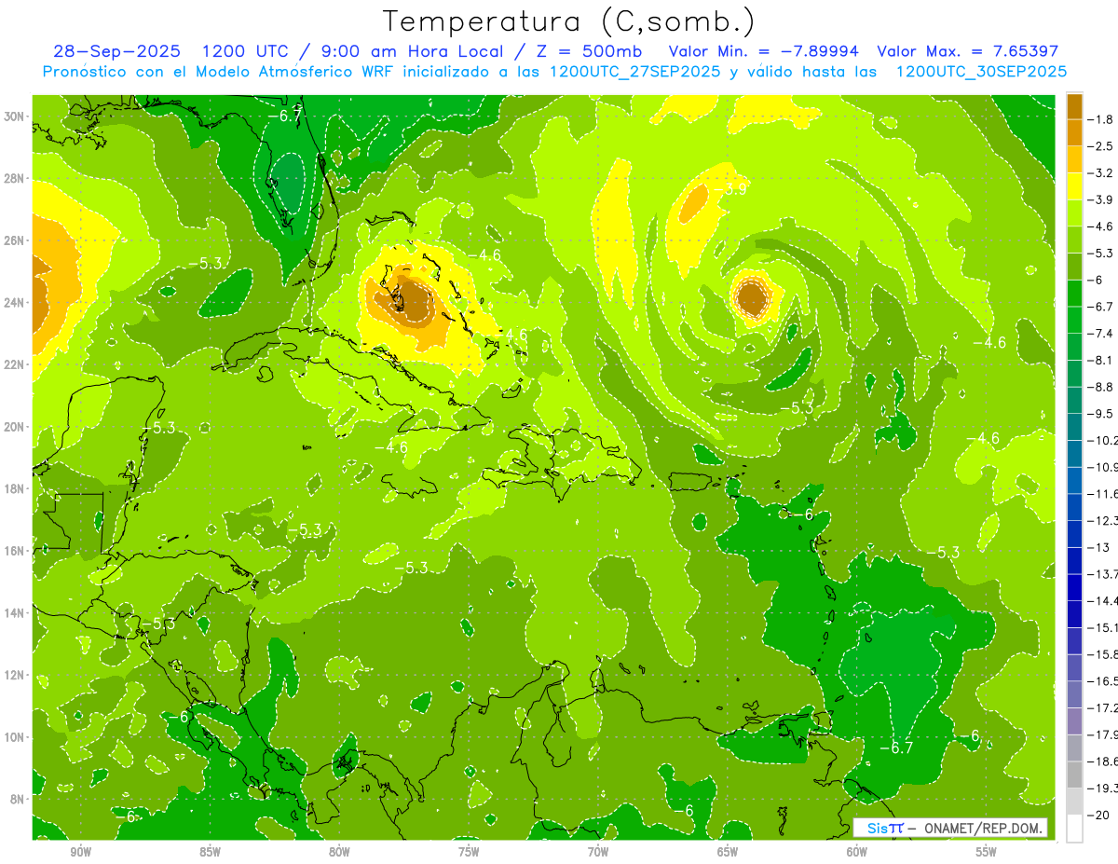Click the Temperatura (C,somb.) title

(569, 21)
